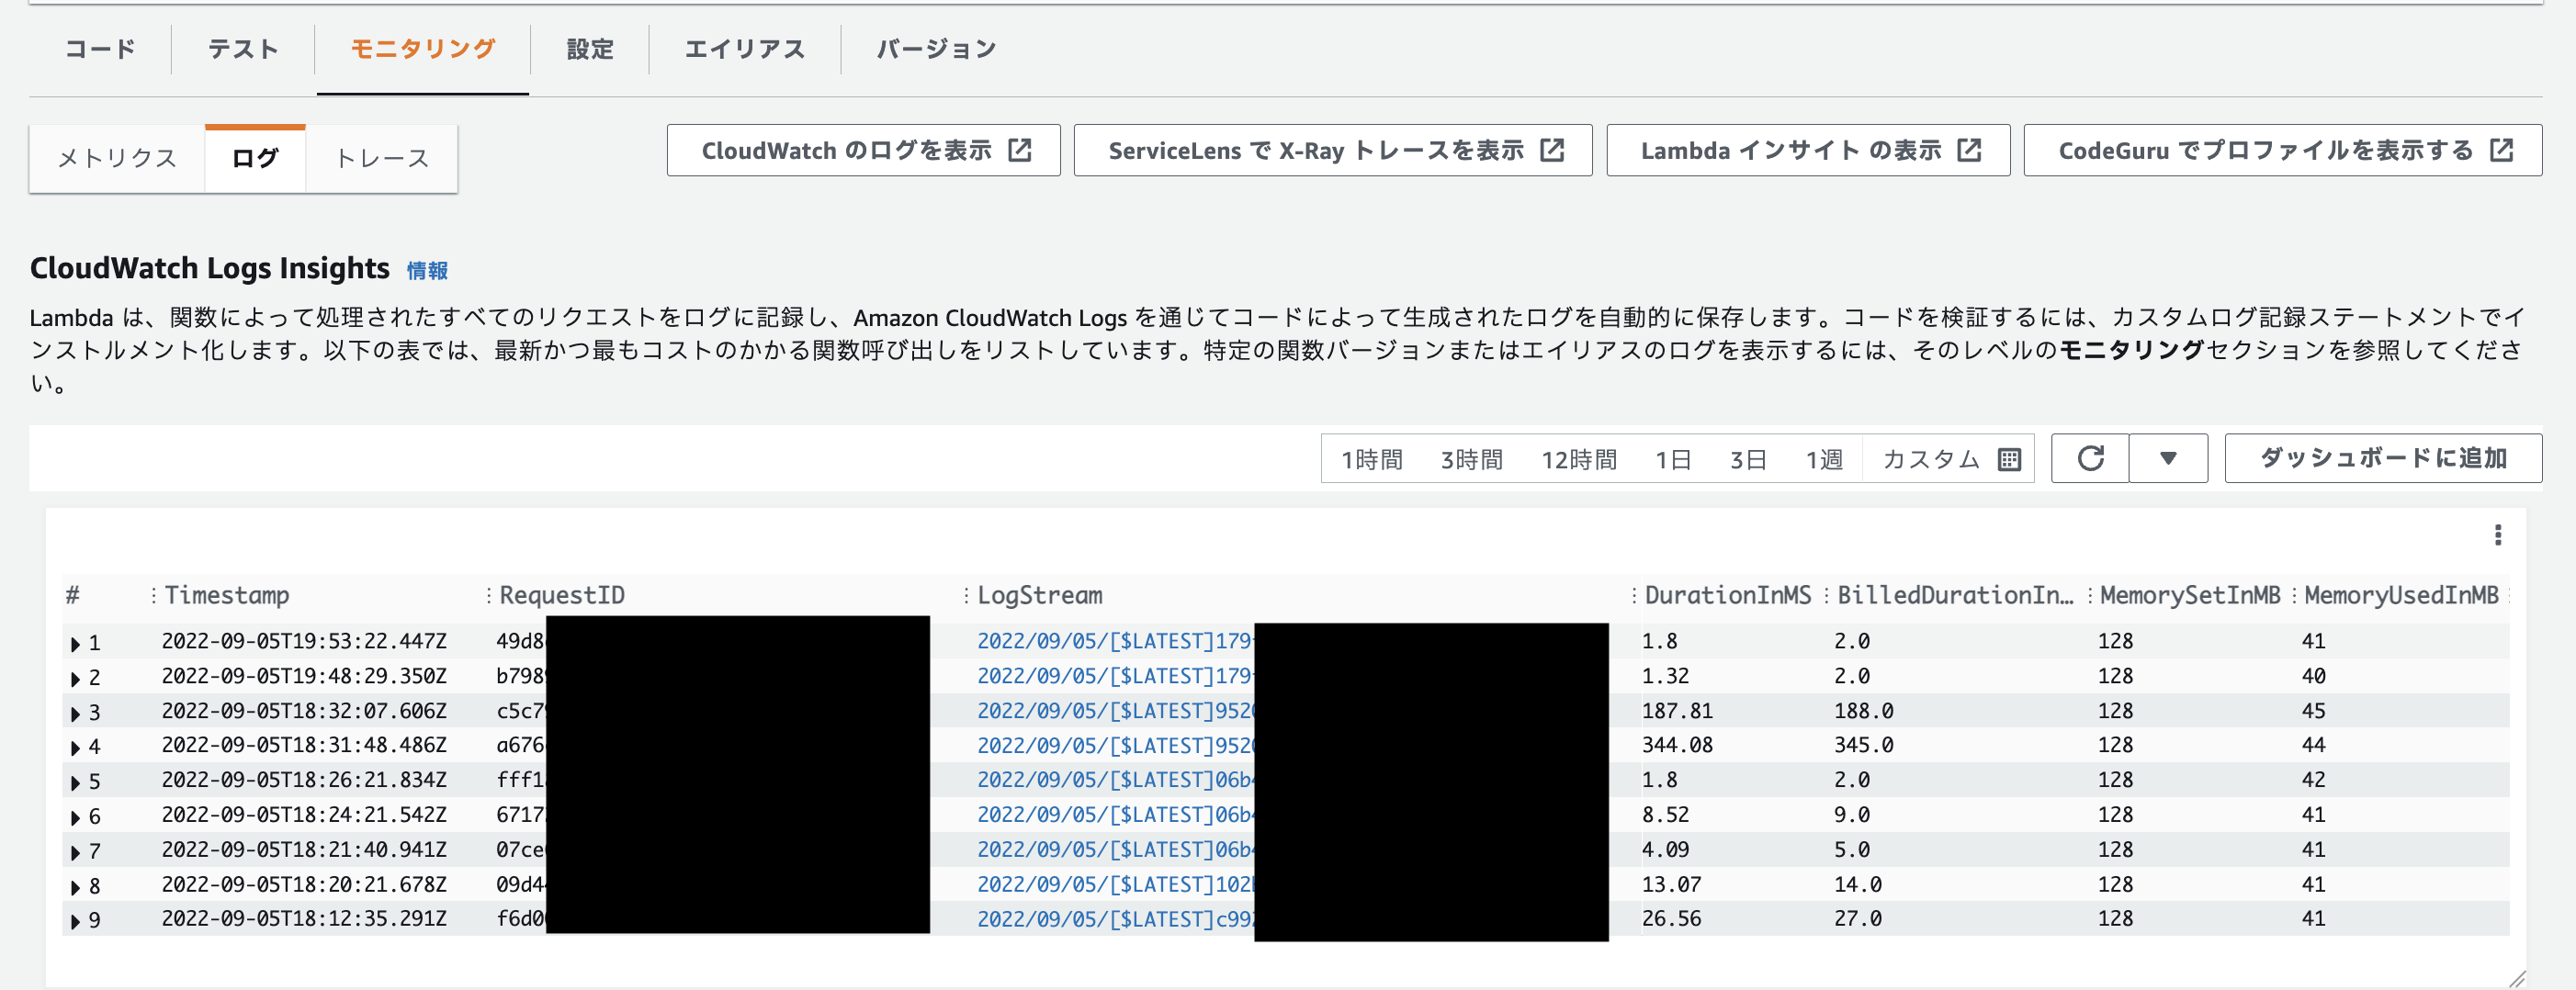Expand log row 9
The height and width of the screenshot is (990, 2576).
pyautogui.click(x=75, y=921)
